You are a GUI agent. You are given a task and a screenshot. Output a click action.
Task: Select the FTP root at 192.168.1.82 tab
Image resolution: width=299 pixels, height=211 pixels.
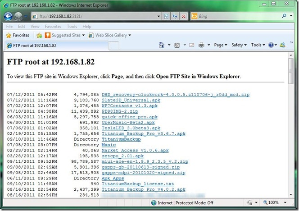56,46
